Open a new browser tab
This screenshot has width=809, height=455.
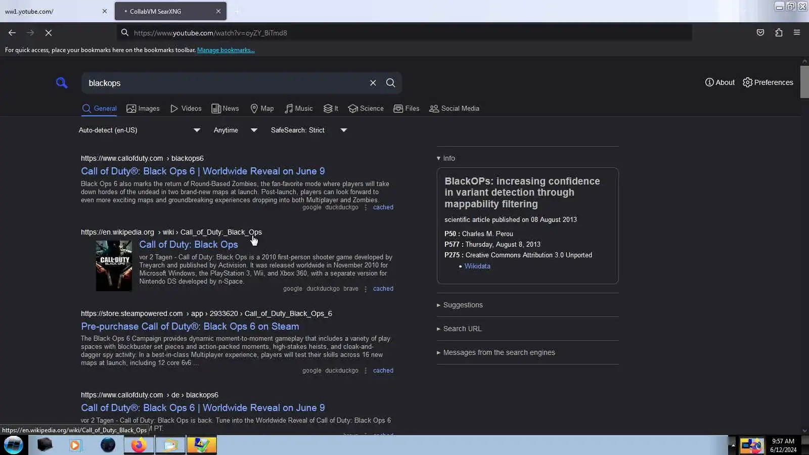click(237, 11)
